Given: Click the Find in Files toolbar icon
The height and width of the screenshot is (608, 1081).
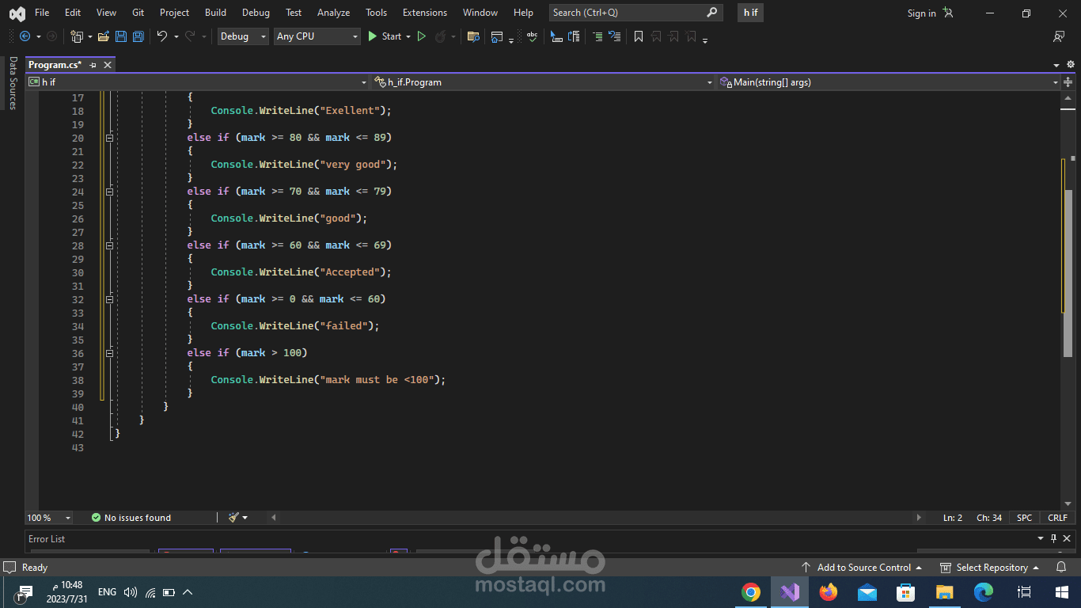Looking at the screenshot, I should [x=473, y=36].
